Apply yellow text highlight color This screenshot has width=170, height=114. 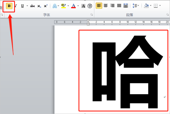pos(63,6)
